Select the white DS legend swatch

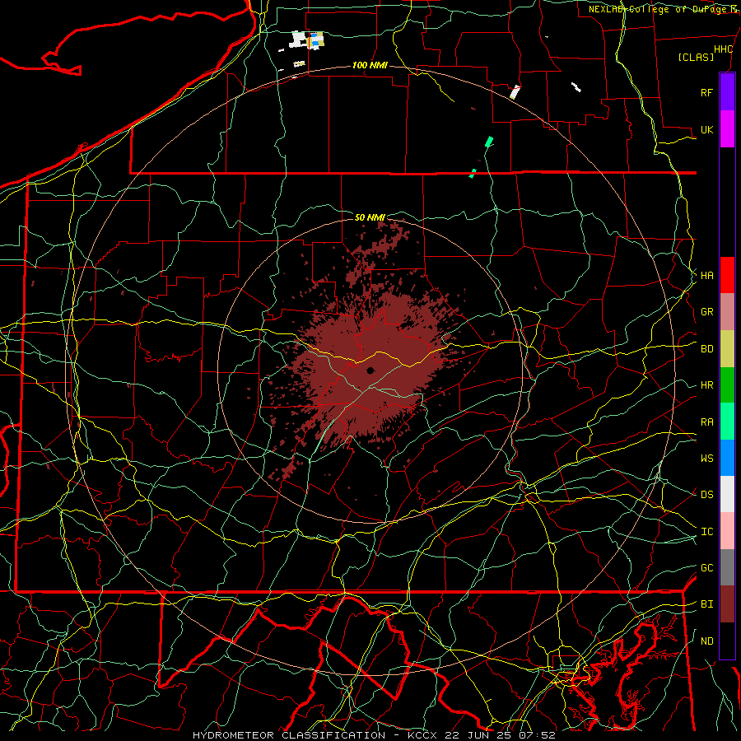point(727,494)
